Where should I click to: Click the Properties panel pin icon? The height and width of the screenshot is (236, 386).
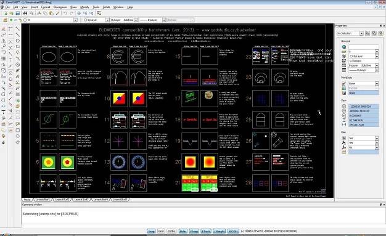380,26
